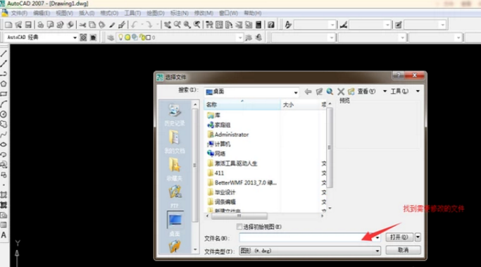The width and height of the screenshot is (481, 267).
Task: Select the 毕业设计 folder
Action: click(221, 192)
